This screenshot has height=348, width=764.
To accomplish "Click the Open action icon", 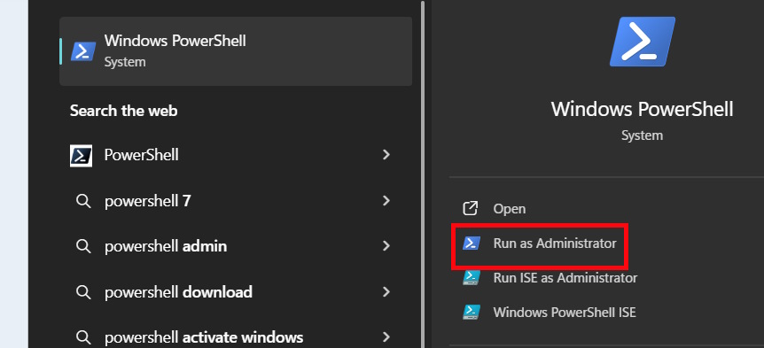I will pos(471,208).
